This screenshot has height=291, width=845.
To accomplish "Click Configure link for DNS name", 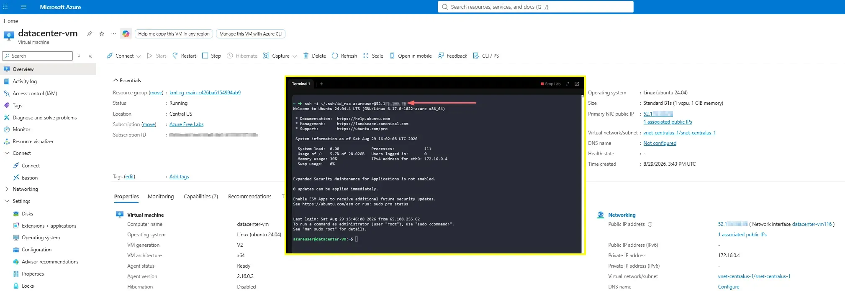I will [729, 287].
